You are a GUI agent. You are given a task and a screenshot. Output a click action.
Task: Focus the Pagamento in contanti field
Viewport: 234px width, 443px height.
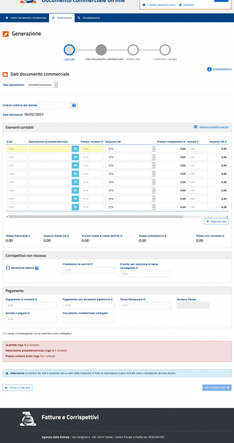point(31,305)
